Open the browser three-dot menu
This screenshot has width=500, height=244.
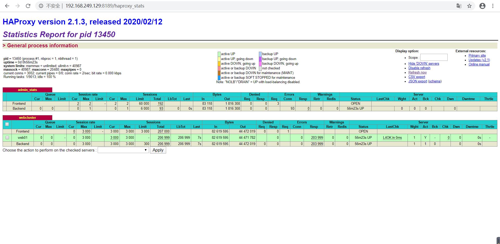coord(493,6)
